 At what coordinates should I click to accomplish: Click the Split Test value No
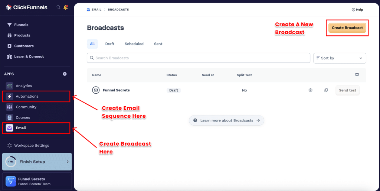[x=244, y=90]
